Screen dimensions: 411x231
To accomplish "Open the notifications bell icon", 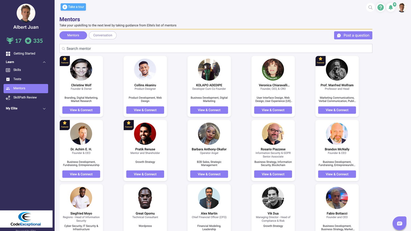I will 391,7.
